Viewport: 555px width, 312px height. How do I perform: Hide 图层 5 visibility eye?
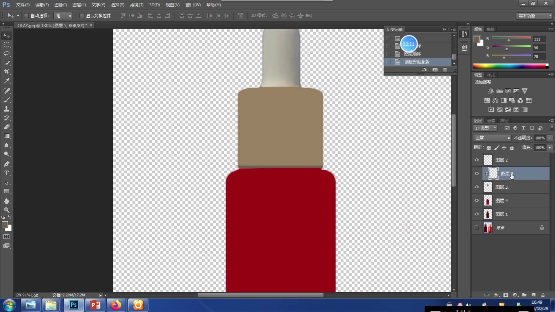[x=477, y=173]
